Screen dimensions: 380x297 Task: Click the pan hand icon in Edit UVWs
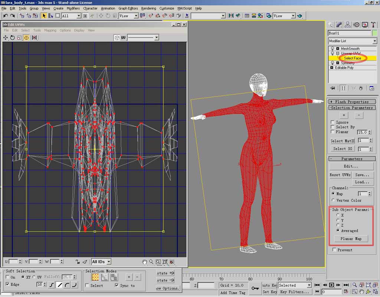(x=144, y=262)
